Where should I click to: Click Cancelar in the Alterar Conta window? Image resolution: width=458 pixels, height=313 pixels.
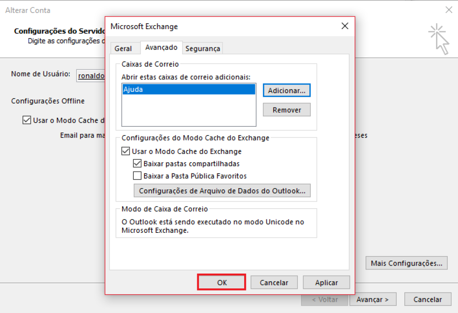[428, 299]
